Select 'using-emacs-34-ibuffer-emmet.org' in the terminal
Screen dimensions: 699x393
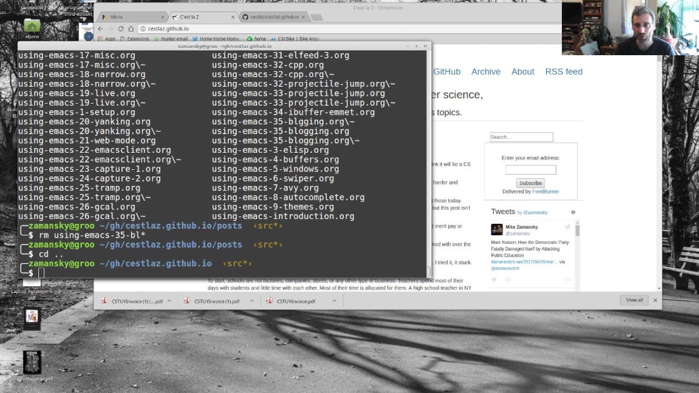click(x=293, y=112)
